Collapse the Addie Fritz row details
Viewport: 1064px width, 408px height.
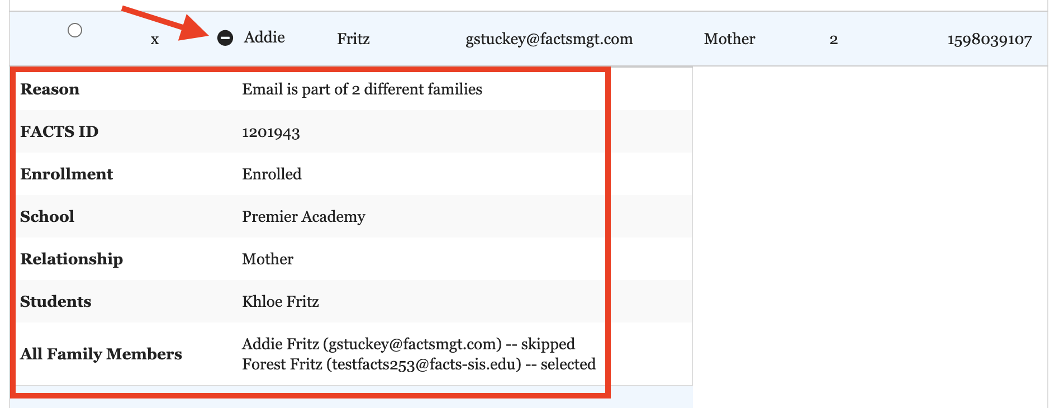click(225, 38)
